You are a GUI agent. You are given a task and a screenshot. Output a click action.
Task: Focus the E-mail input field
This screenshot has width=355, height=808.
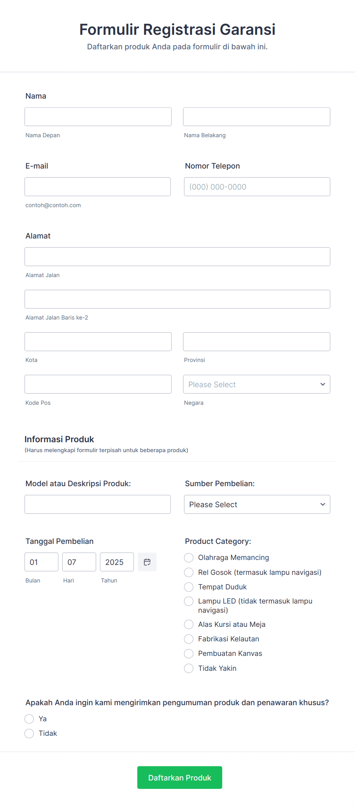pyautogui.click(x=98, y=187)
